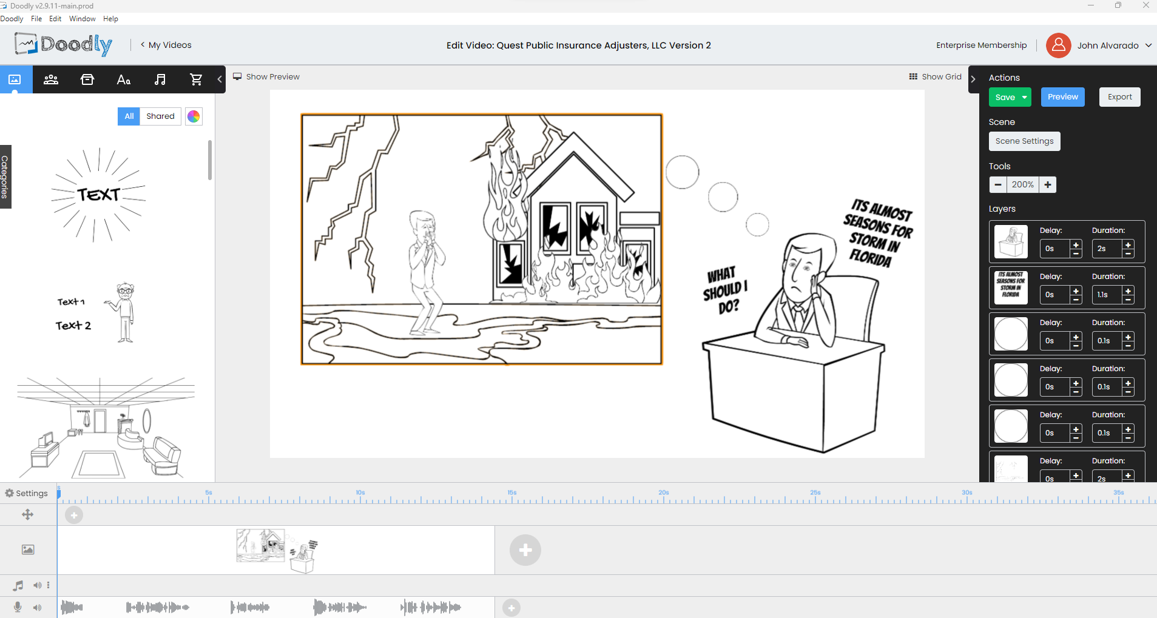Go back to My Videos

(166, 45)
